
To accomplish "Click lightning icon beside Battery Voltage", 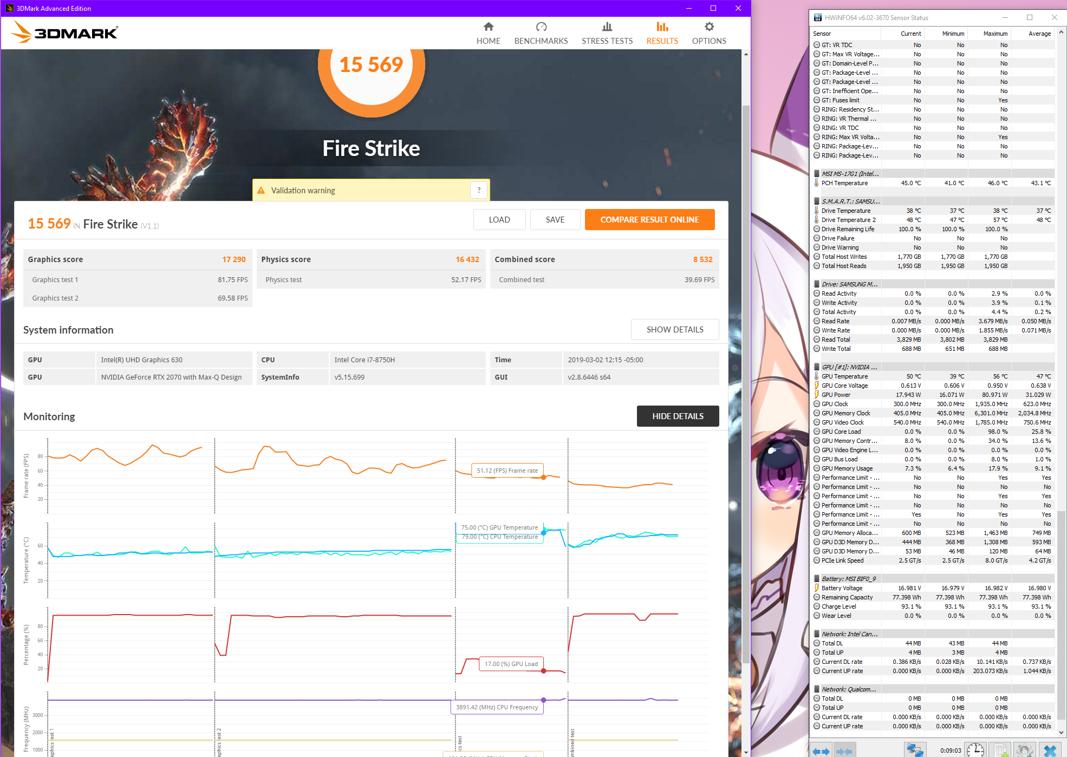I will point(817,588).
